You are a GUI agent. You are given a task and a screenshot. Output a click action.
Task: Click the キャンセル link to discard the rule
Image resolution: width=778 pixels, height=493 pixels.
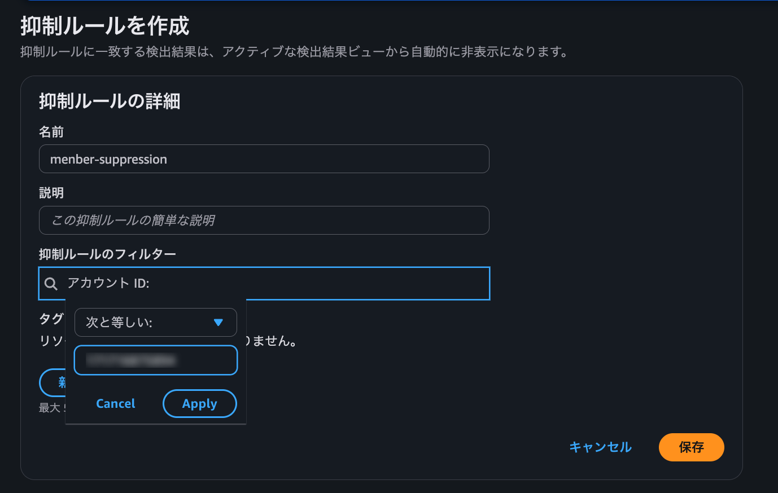[600, 447]
